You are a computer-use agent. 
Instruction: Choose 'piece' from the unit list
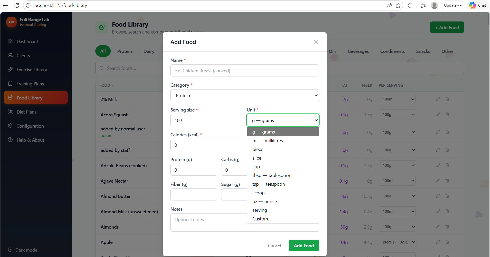[x=283, y=149]
